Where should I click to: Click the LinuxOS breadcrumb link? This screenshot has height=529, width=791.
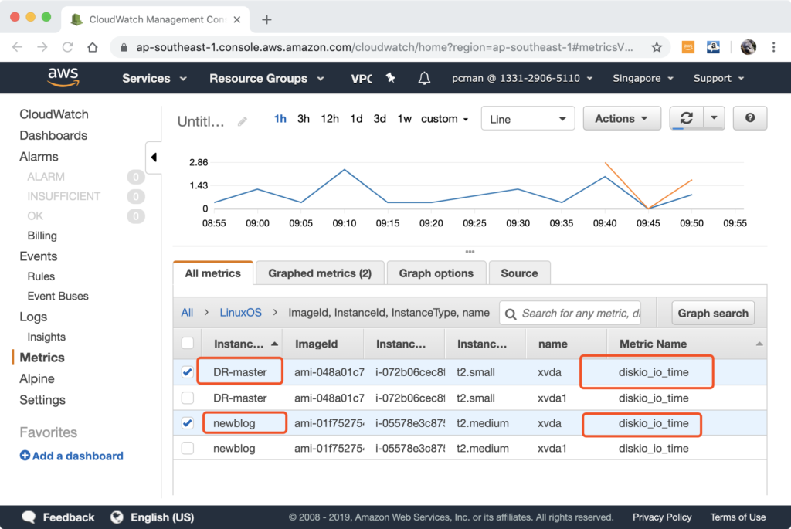point(241,313)
